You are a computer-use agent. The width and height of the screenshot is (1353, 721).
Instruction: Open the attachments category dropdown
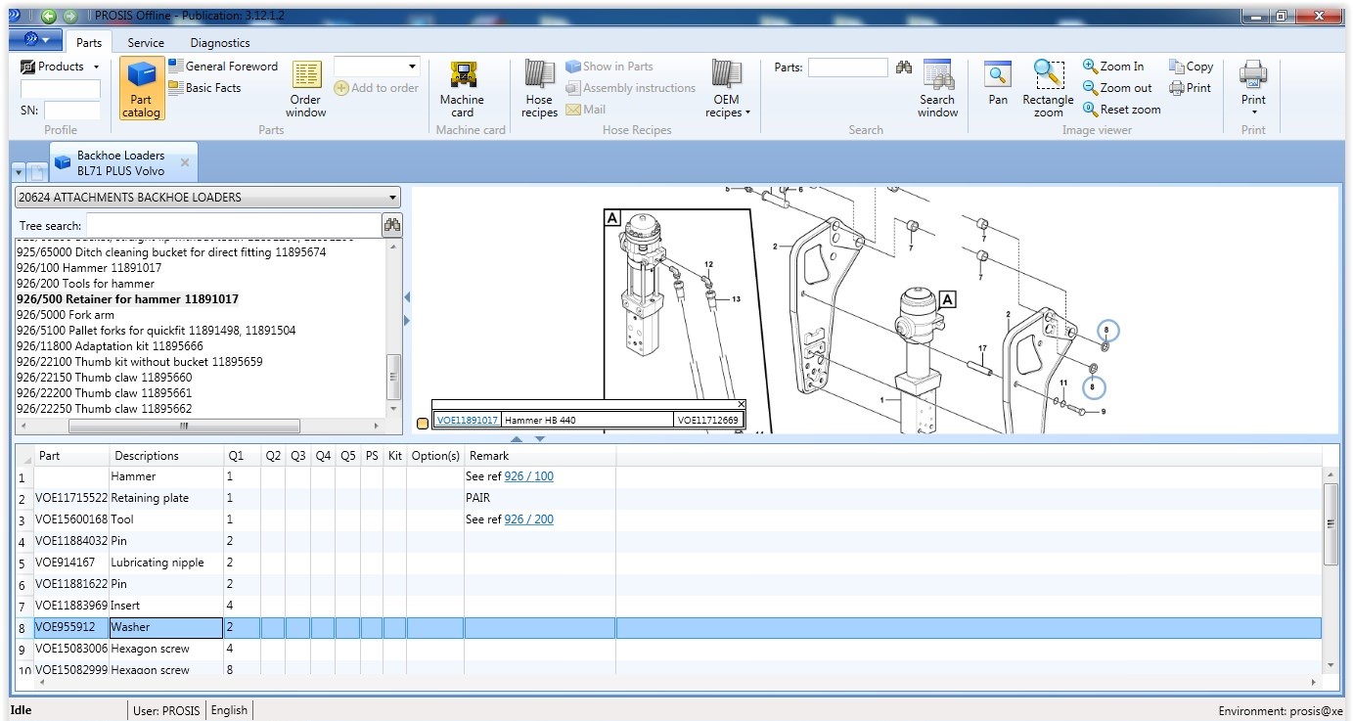tap(207, 197)
